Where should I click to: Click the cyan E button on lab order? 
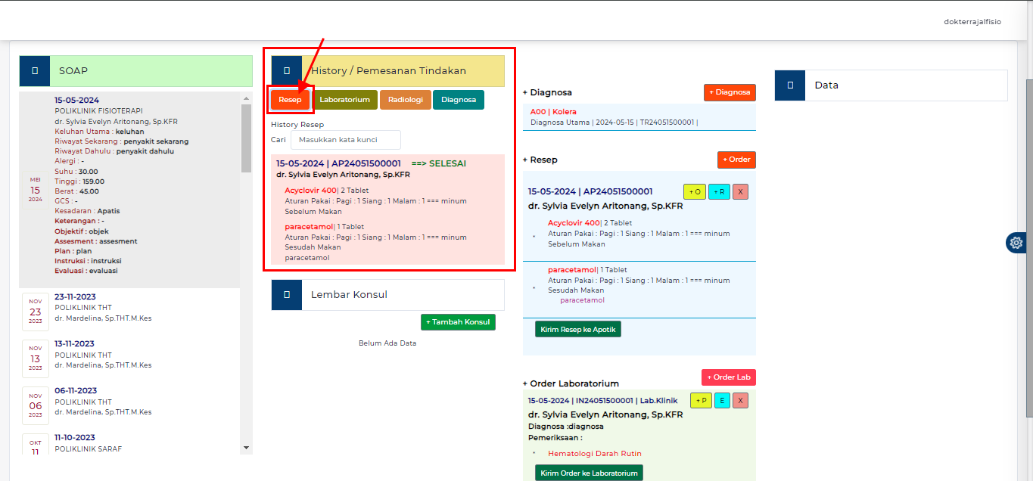[722, 401]
